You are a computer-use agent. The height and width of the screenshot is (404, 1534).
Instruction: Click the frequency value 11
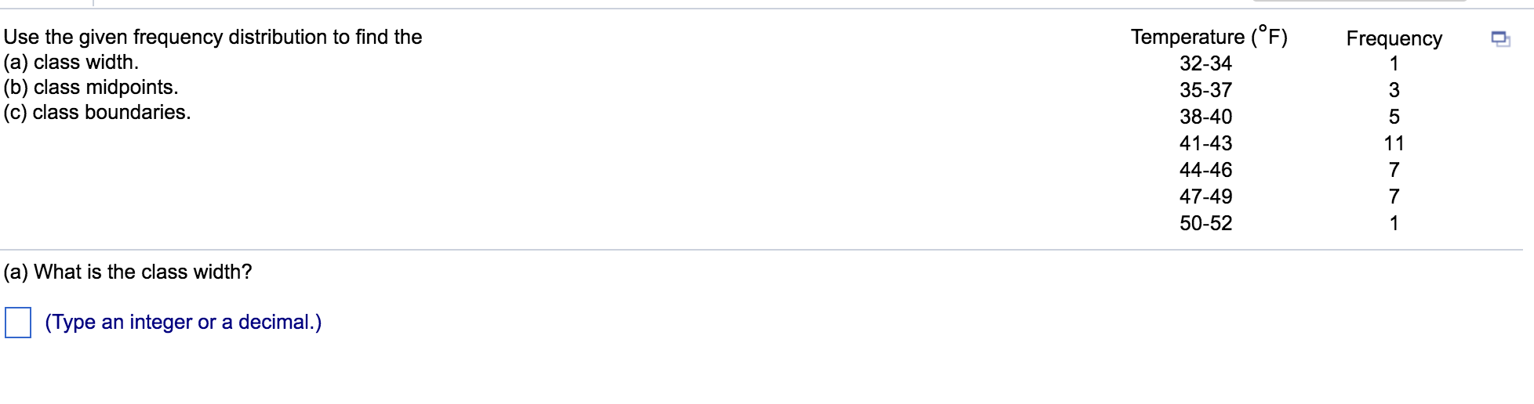pyautogui.click(x=1394, y=143)
